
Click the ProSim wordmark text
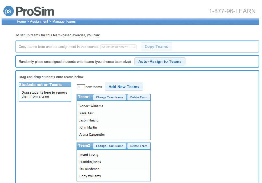click(x=35, y=11)
